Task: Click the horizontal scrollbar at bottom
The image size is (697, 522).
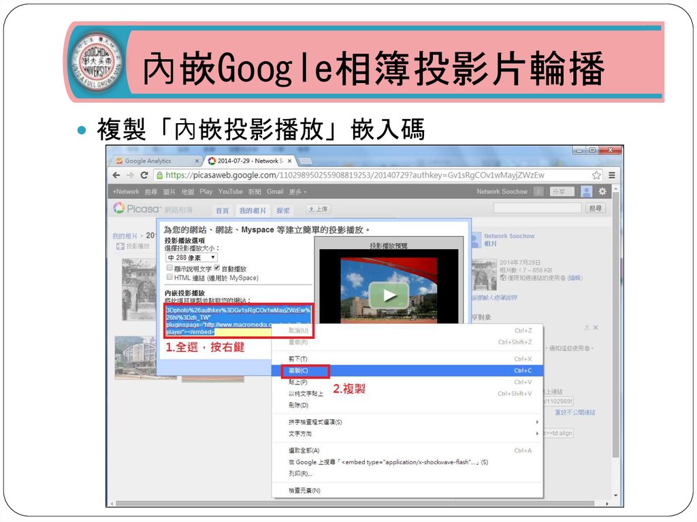Action: (x=355, y=504)
